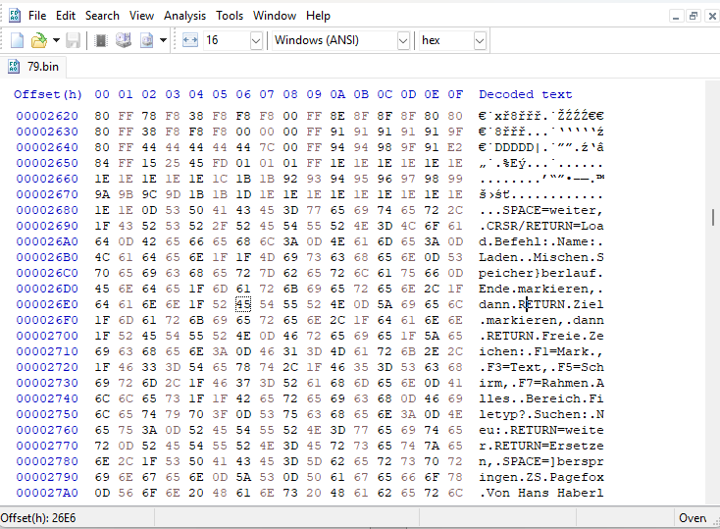Open the Edit menu
Image resolution: width=720 pixels, height=529 pixels.
point(66,16)
